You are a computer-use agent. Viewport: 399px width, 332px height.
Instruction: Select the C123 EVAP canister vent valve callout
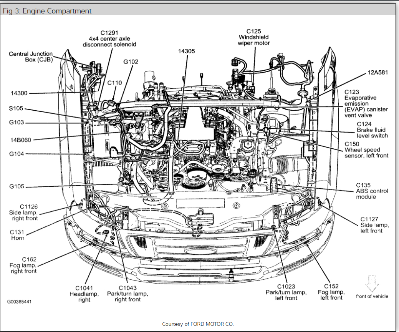[366, 104]
